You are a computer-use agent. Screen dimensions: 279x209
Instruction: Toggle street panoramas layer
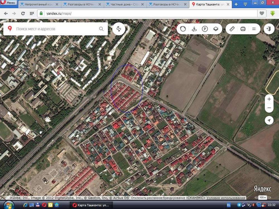194,29
